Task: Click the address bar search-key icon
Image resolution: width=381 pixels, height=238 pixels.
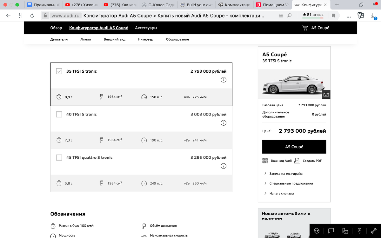Action: (x=289, y=16)
